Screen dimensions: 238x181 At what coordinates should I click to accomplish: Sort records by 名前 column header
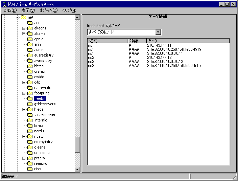pyautogui.click(x=107, y=41)
